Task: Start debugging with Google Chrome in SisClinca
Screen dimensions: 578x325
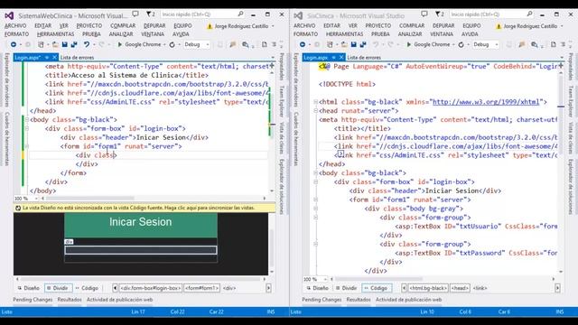Action: pyautogui.click(x=429, y=44)
